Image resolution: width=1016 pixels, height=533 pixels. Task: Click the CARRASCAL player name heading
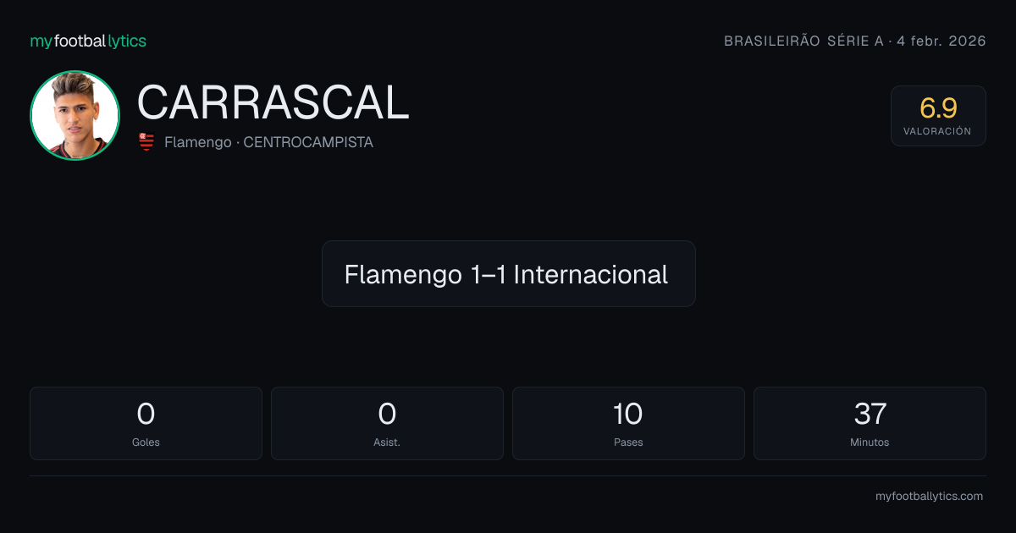pyautogui.click(x=273, y=103)
